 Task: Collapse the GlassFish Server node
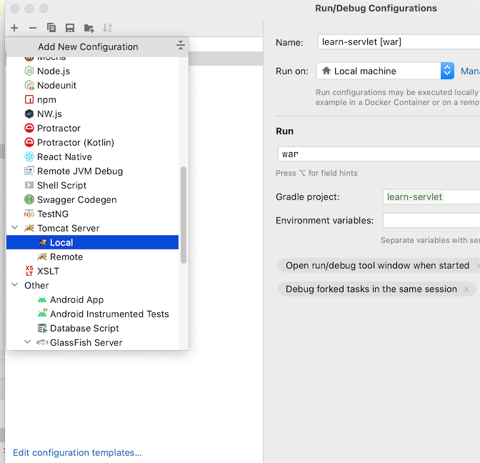pos(27,342)
